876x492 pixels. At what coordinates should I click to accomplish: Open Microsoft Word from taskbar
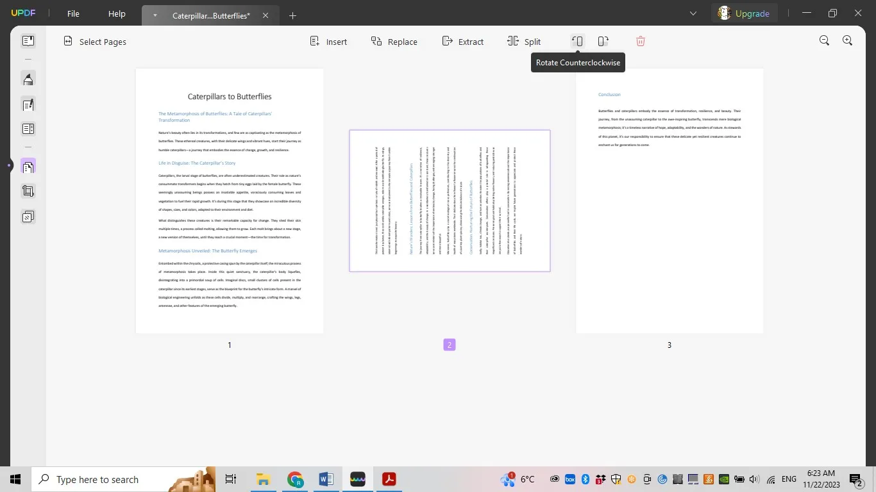(326, 479)
